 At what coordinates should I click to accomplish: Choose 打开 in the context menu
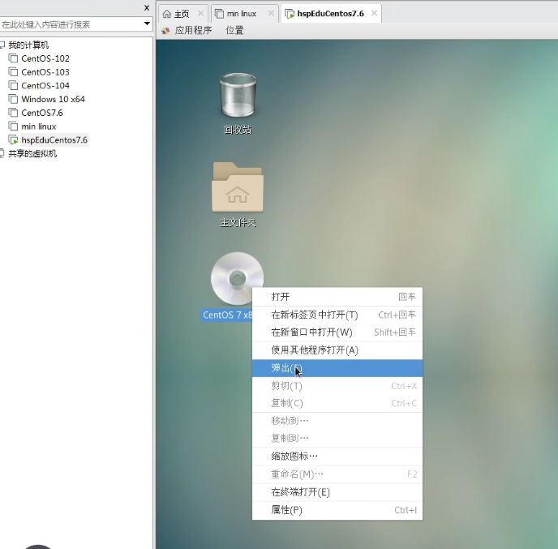337,297
